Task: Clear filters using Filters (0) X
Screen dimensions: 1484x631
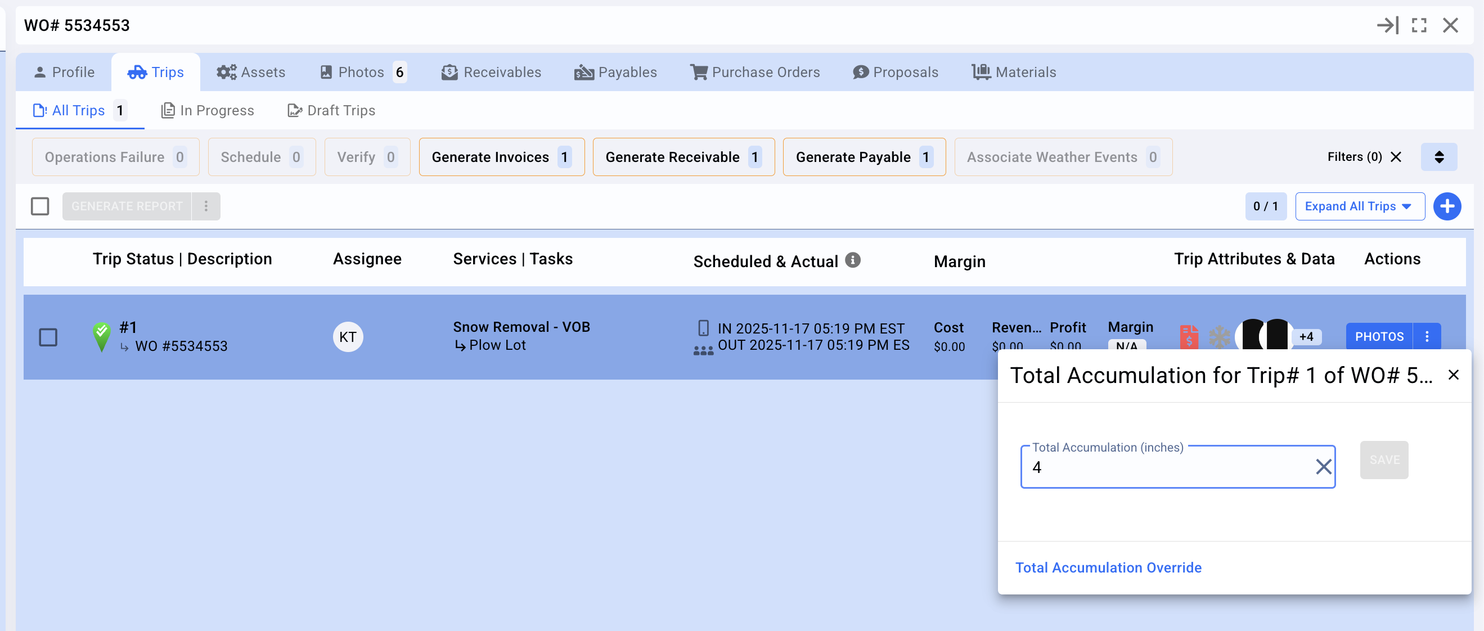Action: point(1396,157)
